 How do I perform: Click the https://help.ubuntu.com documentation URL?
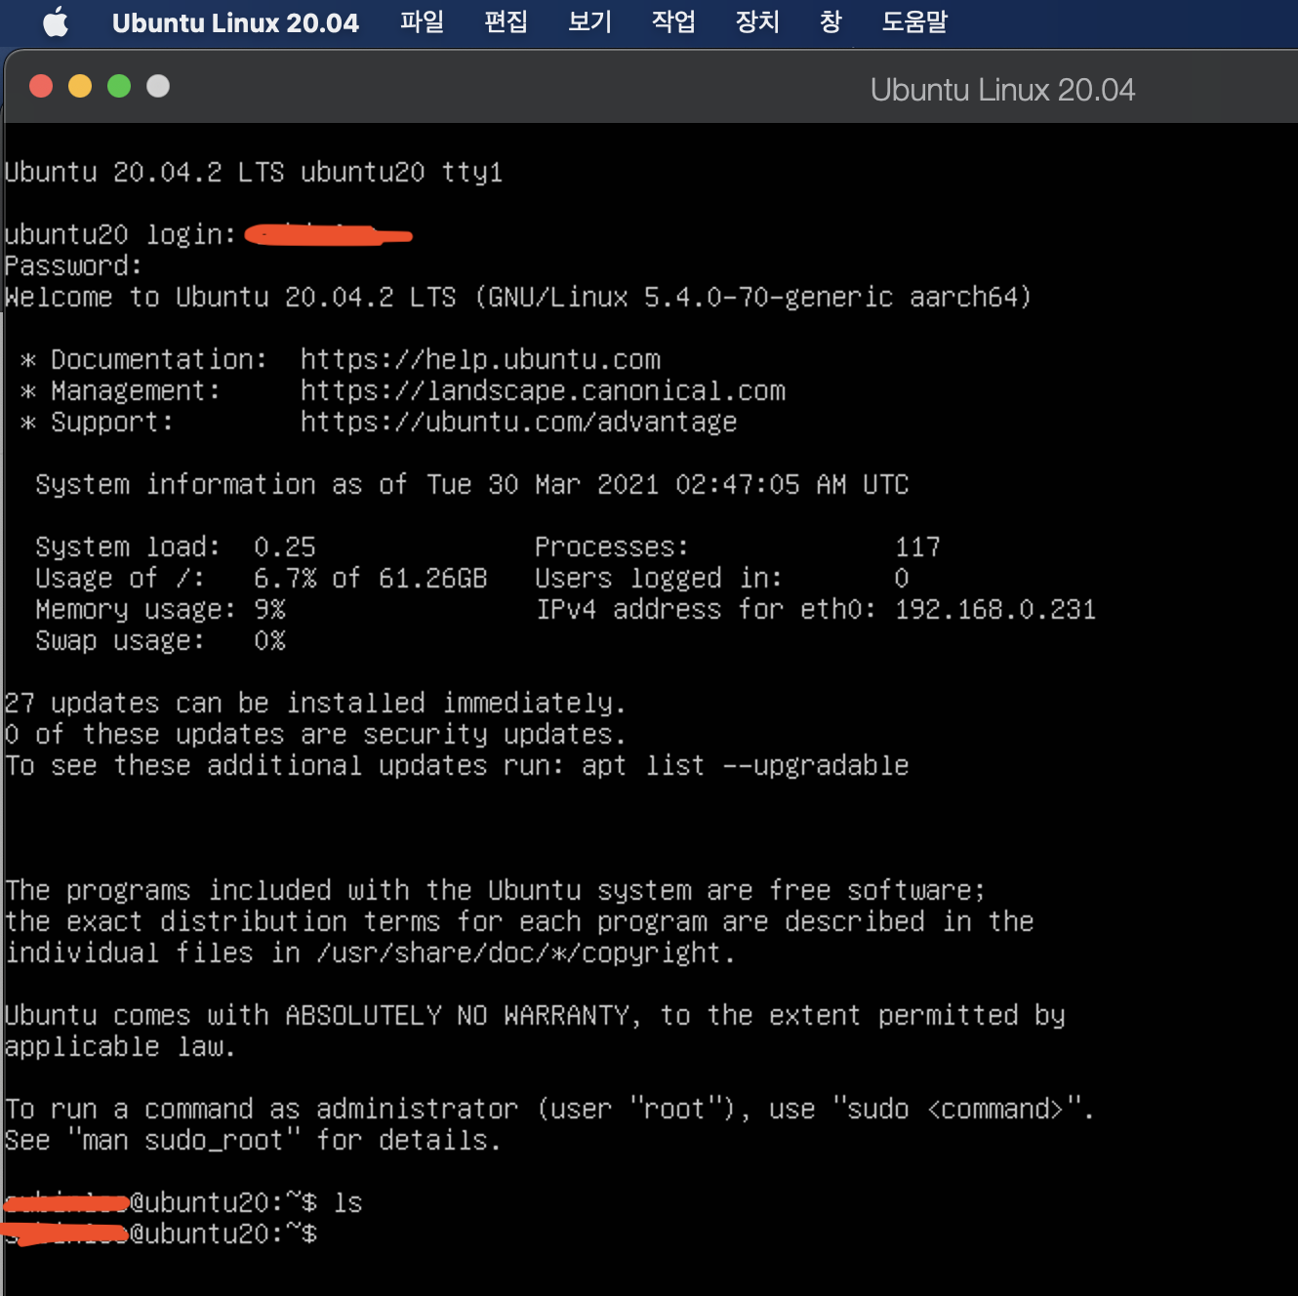tap(480, 360)
